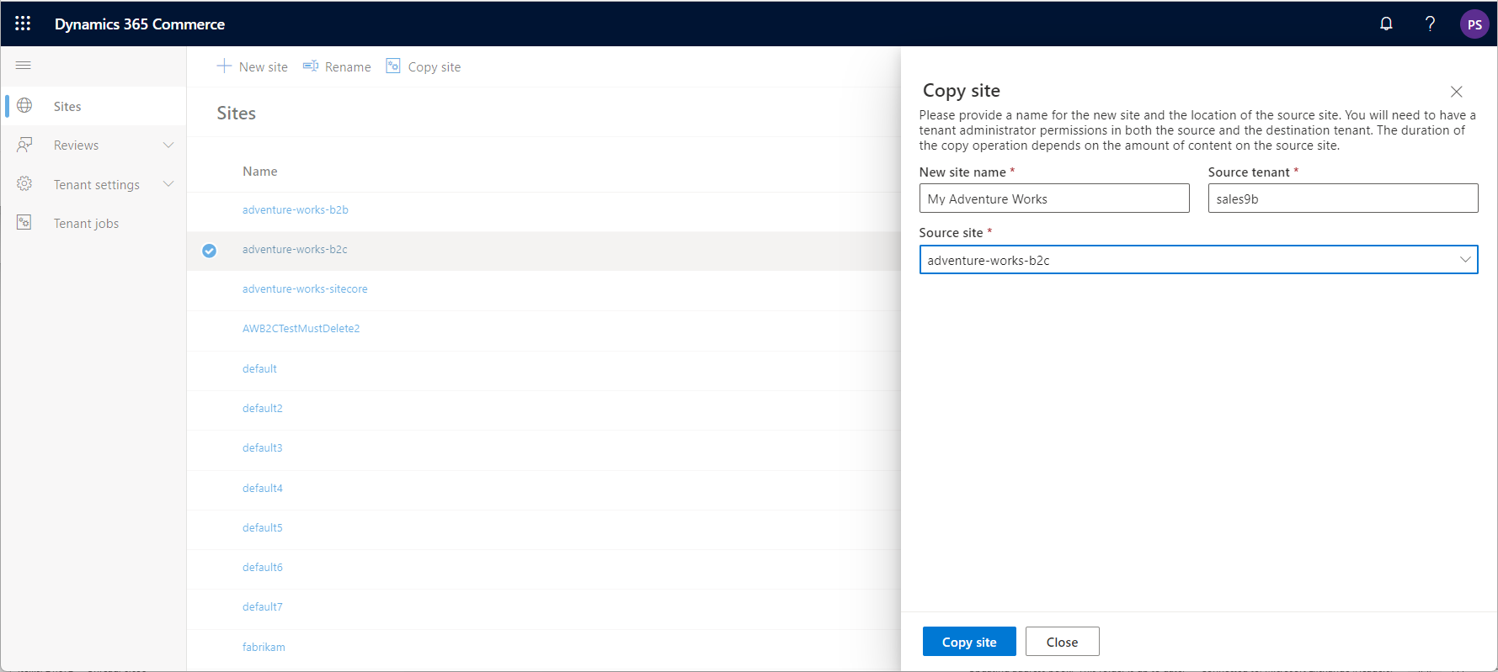Collapse the navigation hamburger menu
Screen dimensions: 1498x672
coord(24,66)
